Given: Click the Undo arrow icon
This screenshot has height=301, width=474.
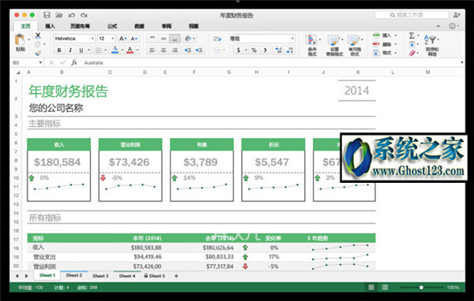Looking at the screenshot, I should click(71, 15).
